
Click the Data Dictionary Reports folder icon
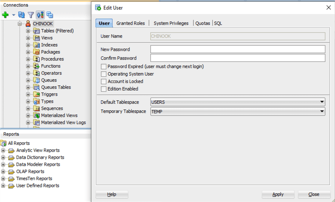(12, 158)
